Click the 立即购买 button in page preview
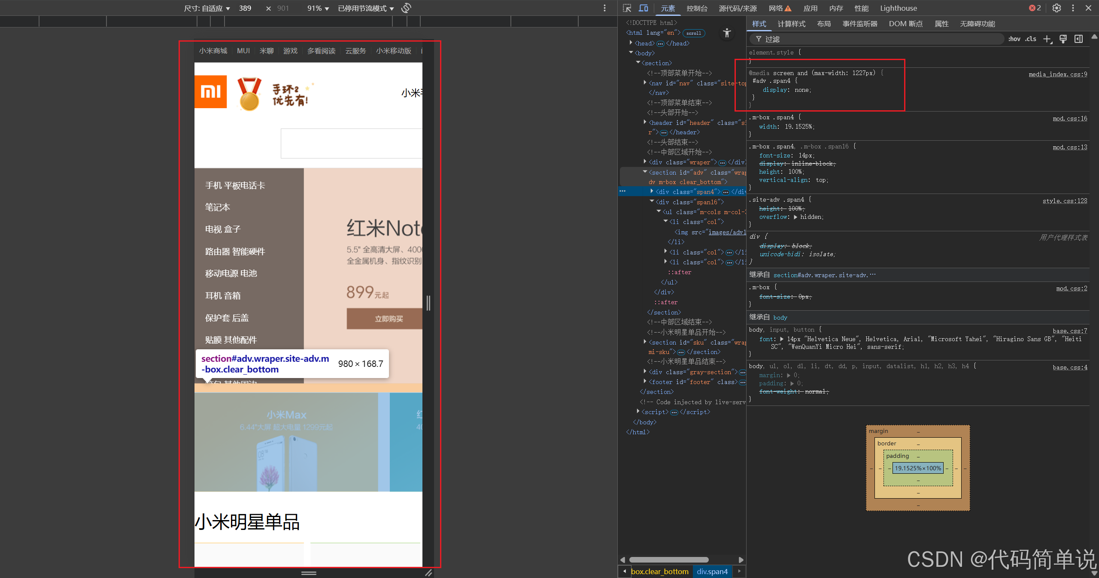This screenshot has height=578, width=1099. click(389, 319)
